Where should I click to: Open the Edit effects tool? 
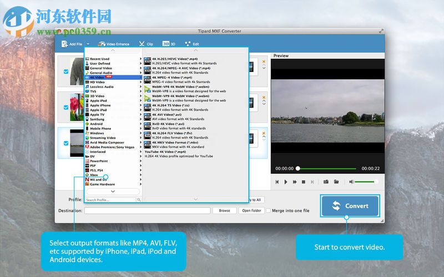click(191, 44)
